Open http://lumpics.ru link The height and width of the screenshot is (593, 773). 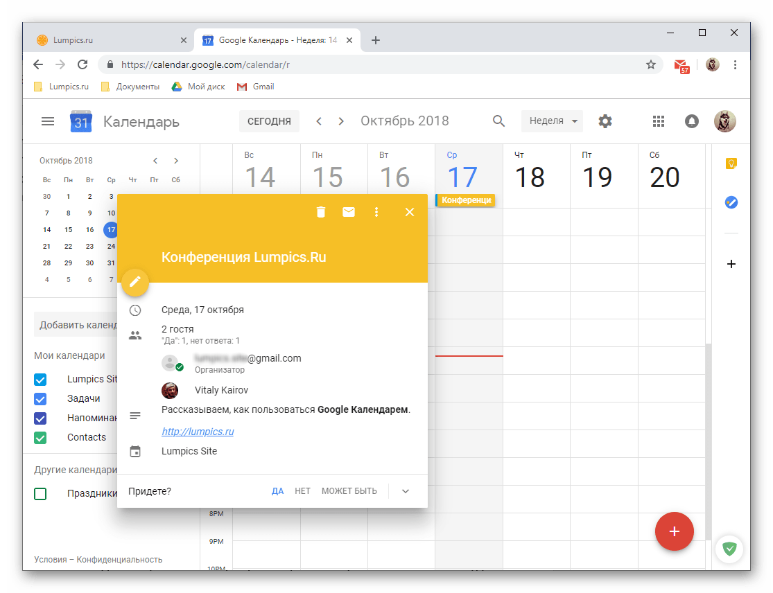pos(198,432)
